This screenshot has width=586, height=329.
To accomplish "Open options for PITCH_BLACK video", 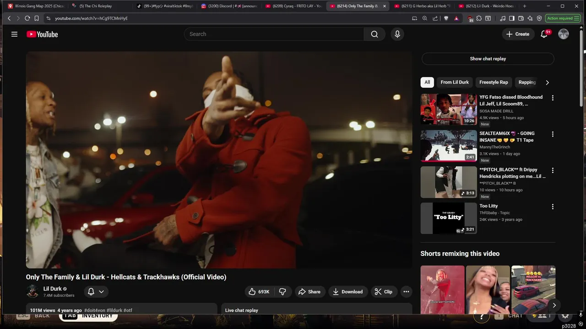I will 553,170.
